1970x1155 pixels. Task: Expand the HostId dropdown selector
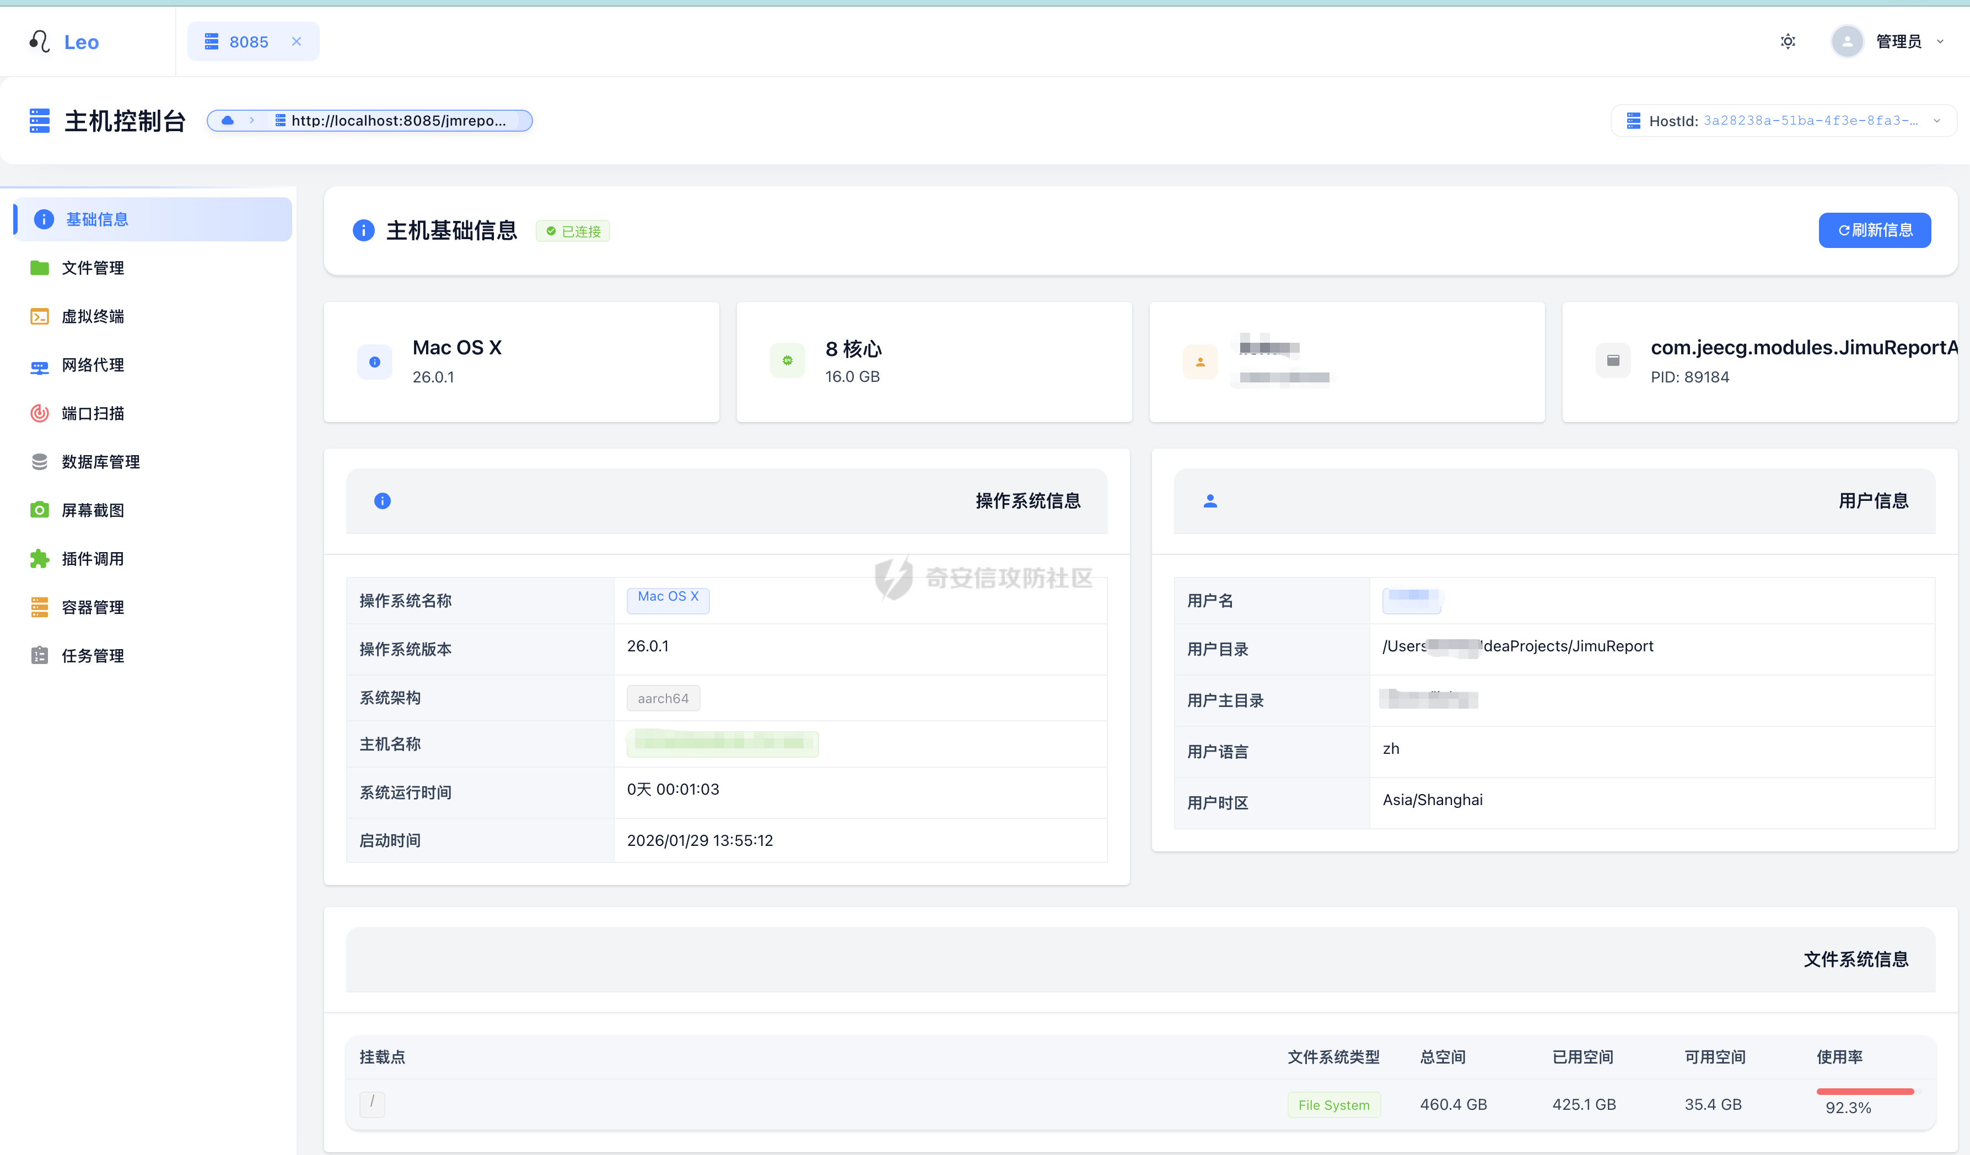1783,120
